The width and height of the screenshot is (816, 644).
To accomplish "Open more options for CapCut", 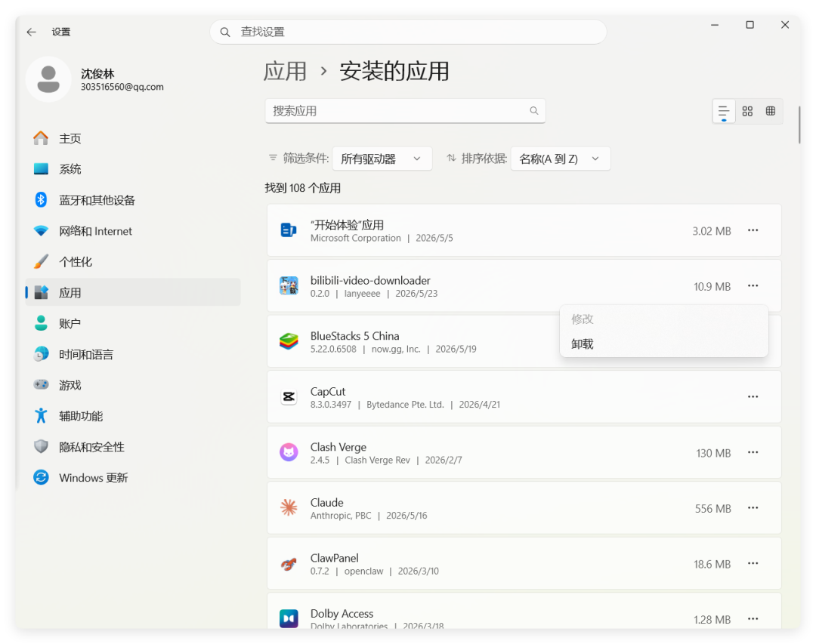I will tap(753, 397).
